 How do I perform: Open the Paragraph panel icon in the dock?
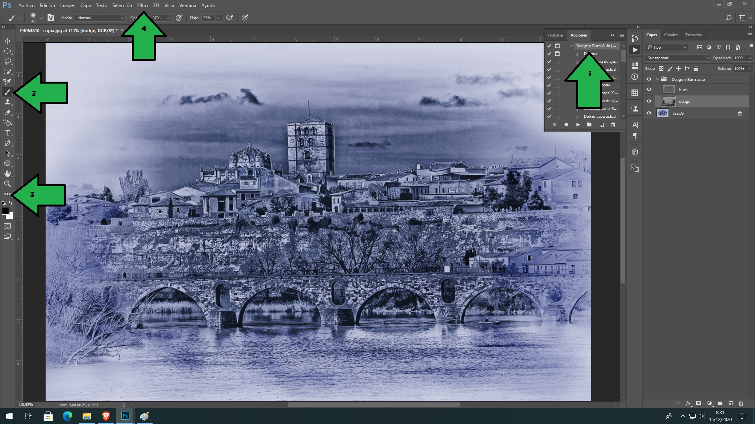(635, 136)
